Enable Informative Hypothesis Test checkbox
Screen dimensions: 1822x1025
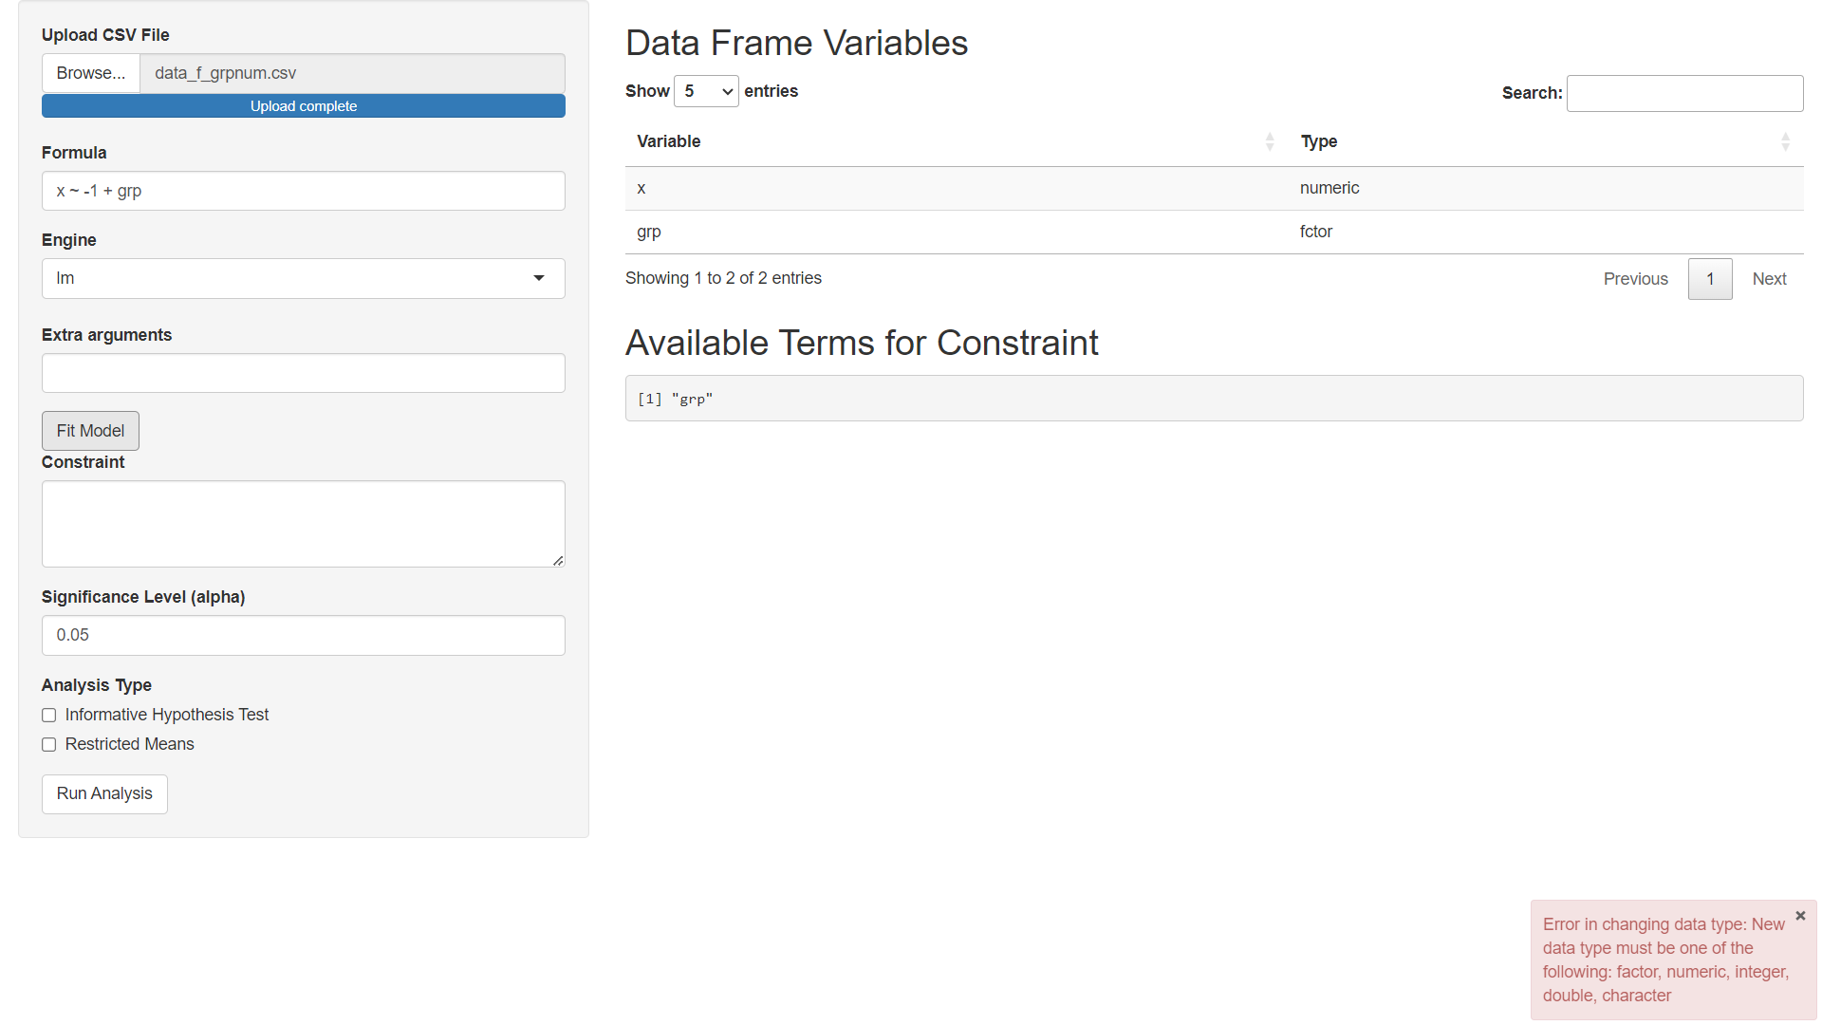49,716
